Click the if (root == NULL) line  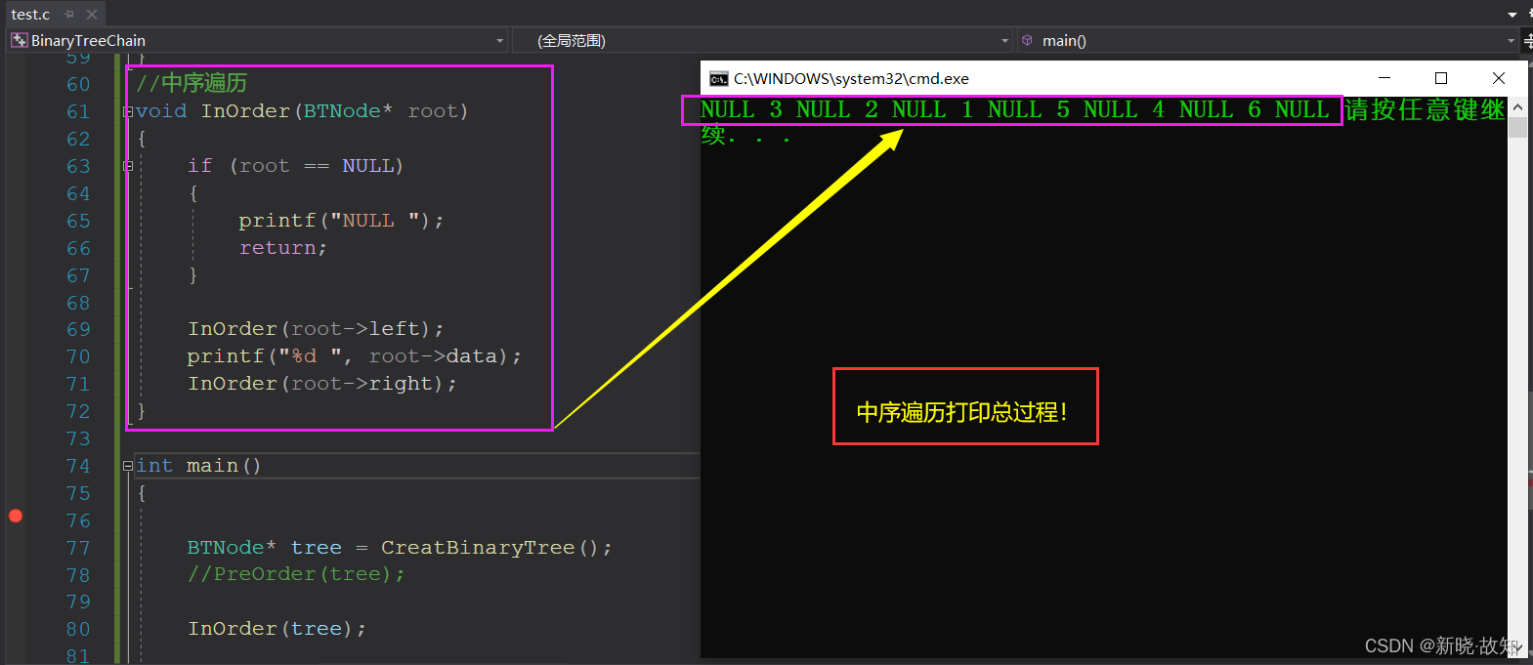click(295, 166)
